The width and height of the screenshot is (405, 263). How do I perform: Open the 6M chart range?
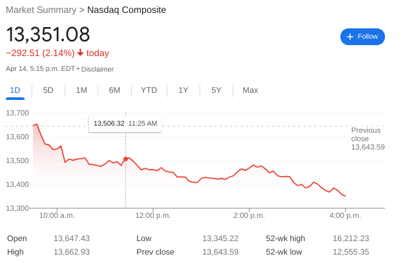click(x=114, y=90)
